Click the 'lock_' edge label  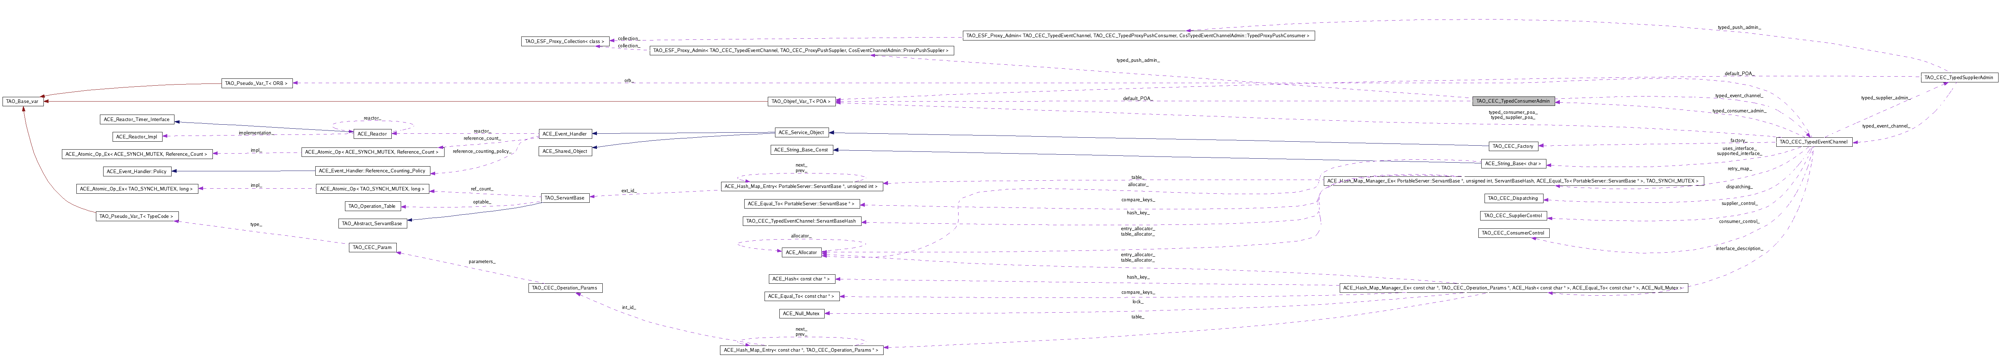1137,302
